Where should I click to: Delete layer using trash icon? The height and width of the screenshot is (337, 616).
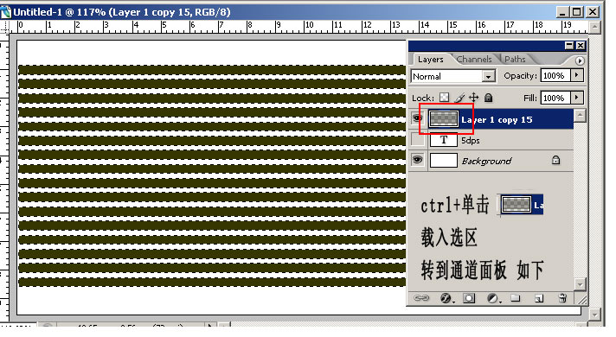(562, 298)
